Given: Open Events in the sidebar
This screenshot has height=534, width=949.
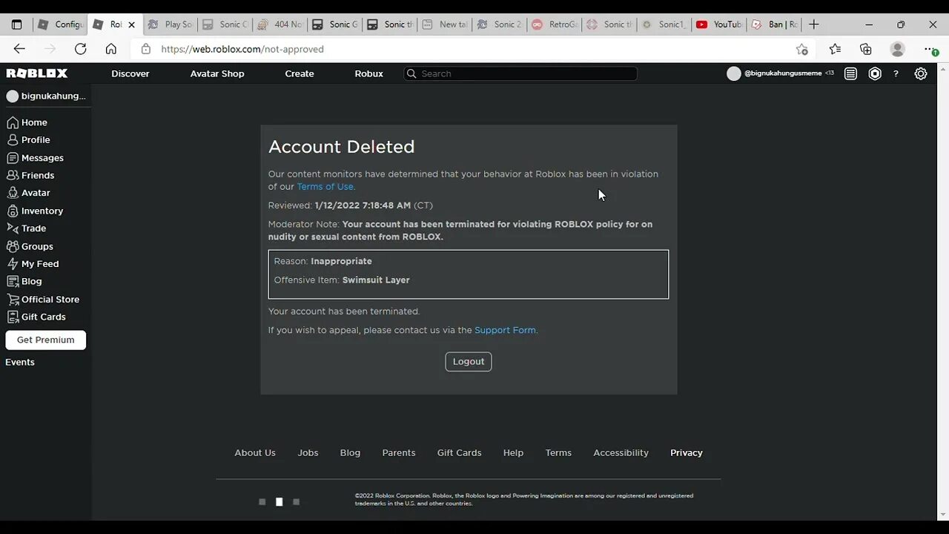Looking at the screenshot, I should click(20, 362).
